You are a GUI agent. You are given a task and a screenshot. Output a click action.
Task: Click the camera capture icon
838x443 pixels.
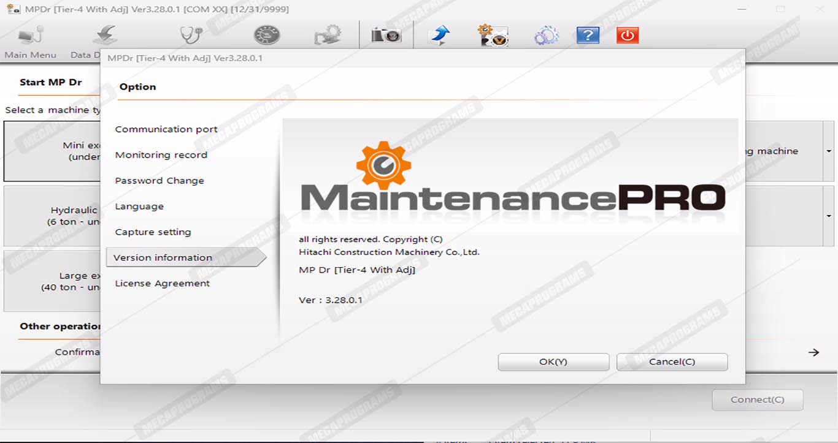click(386, 35)
